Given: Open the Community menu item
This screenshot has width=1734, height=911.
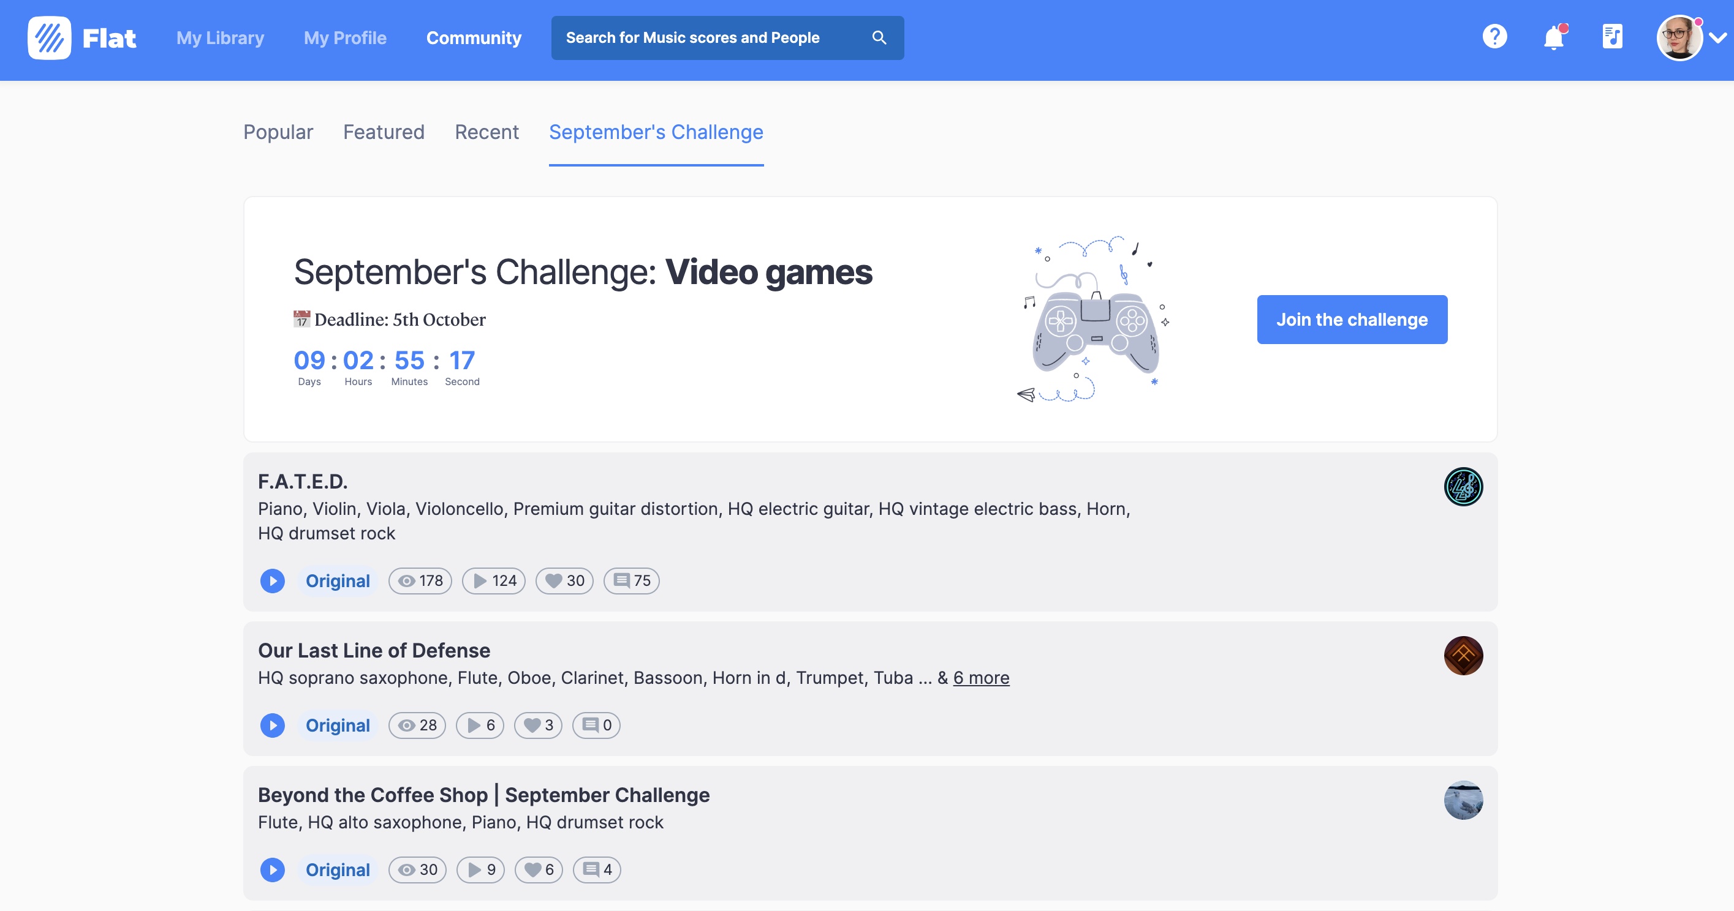Looking at the screenshot, I should 474,39.
